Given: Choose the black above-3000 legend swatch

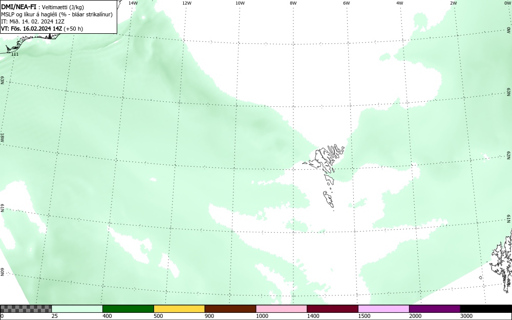Looking at the screenshot, I should (x=486, y=309).
